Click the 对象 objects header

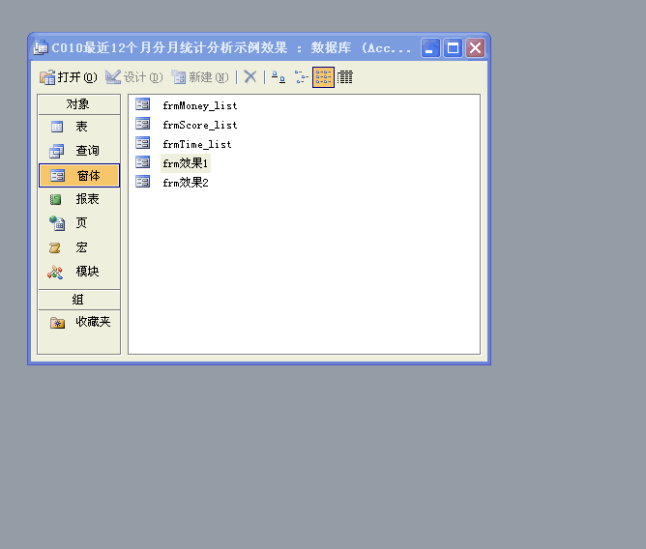[78, 104]
